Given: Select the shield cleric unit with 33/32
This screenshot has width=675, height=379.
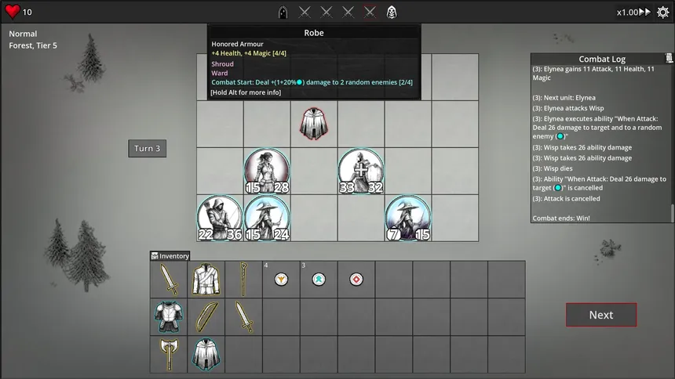Looking at the screenshot, I should pos(361,171).
